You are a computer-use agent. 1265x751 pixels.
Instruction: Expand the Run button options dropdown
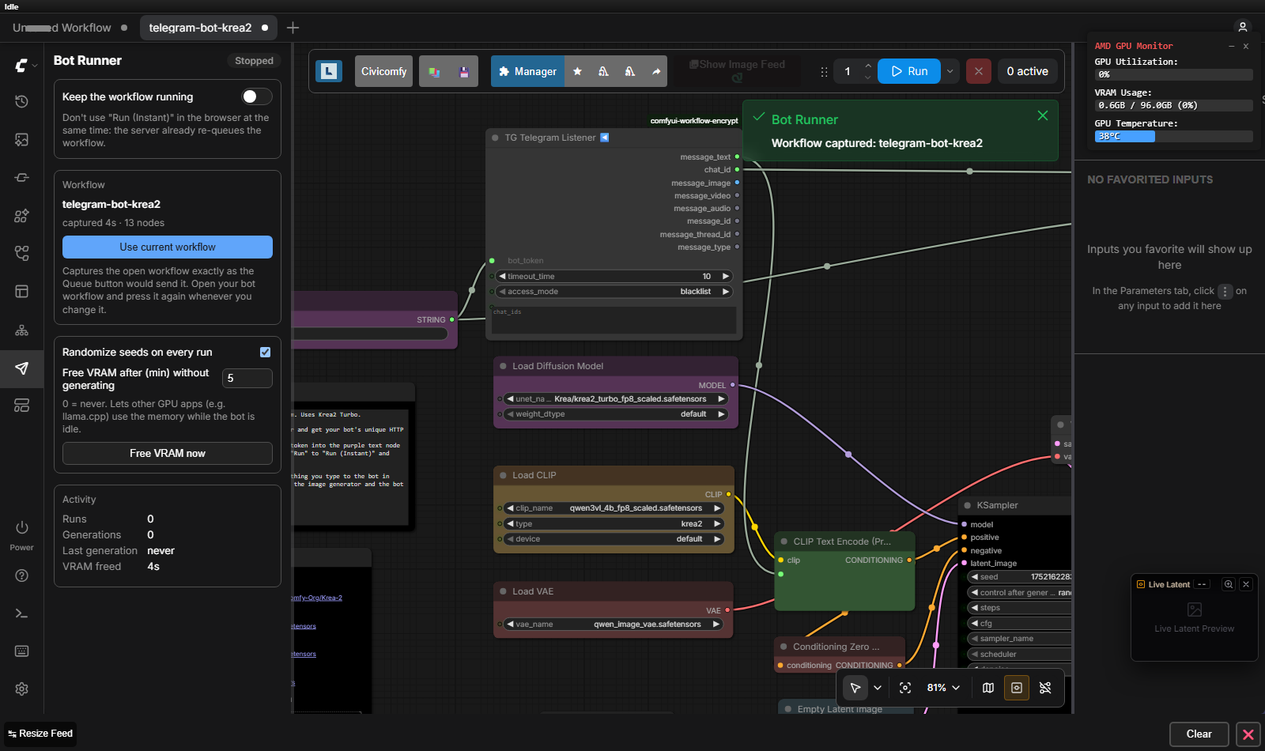point(950,71)
